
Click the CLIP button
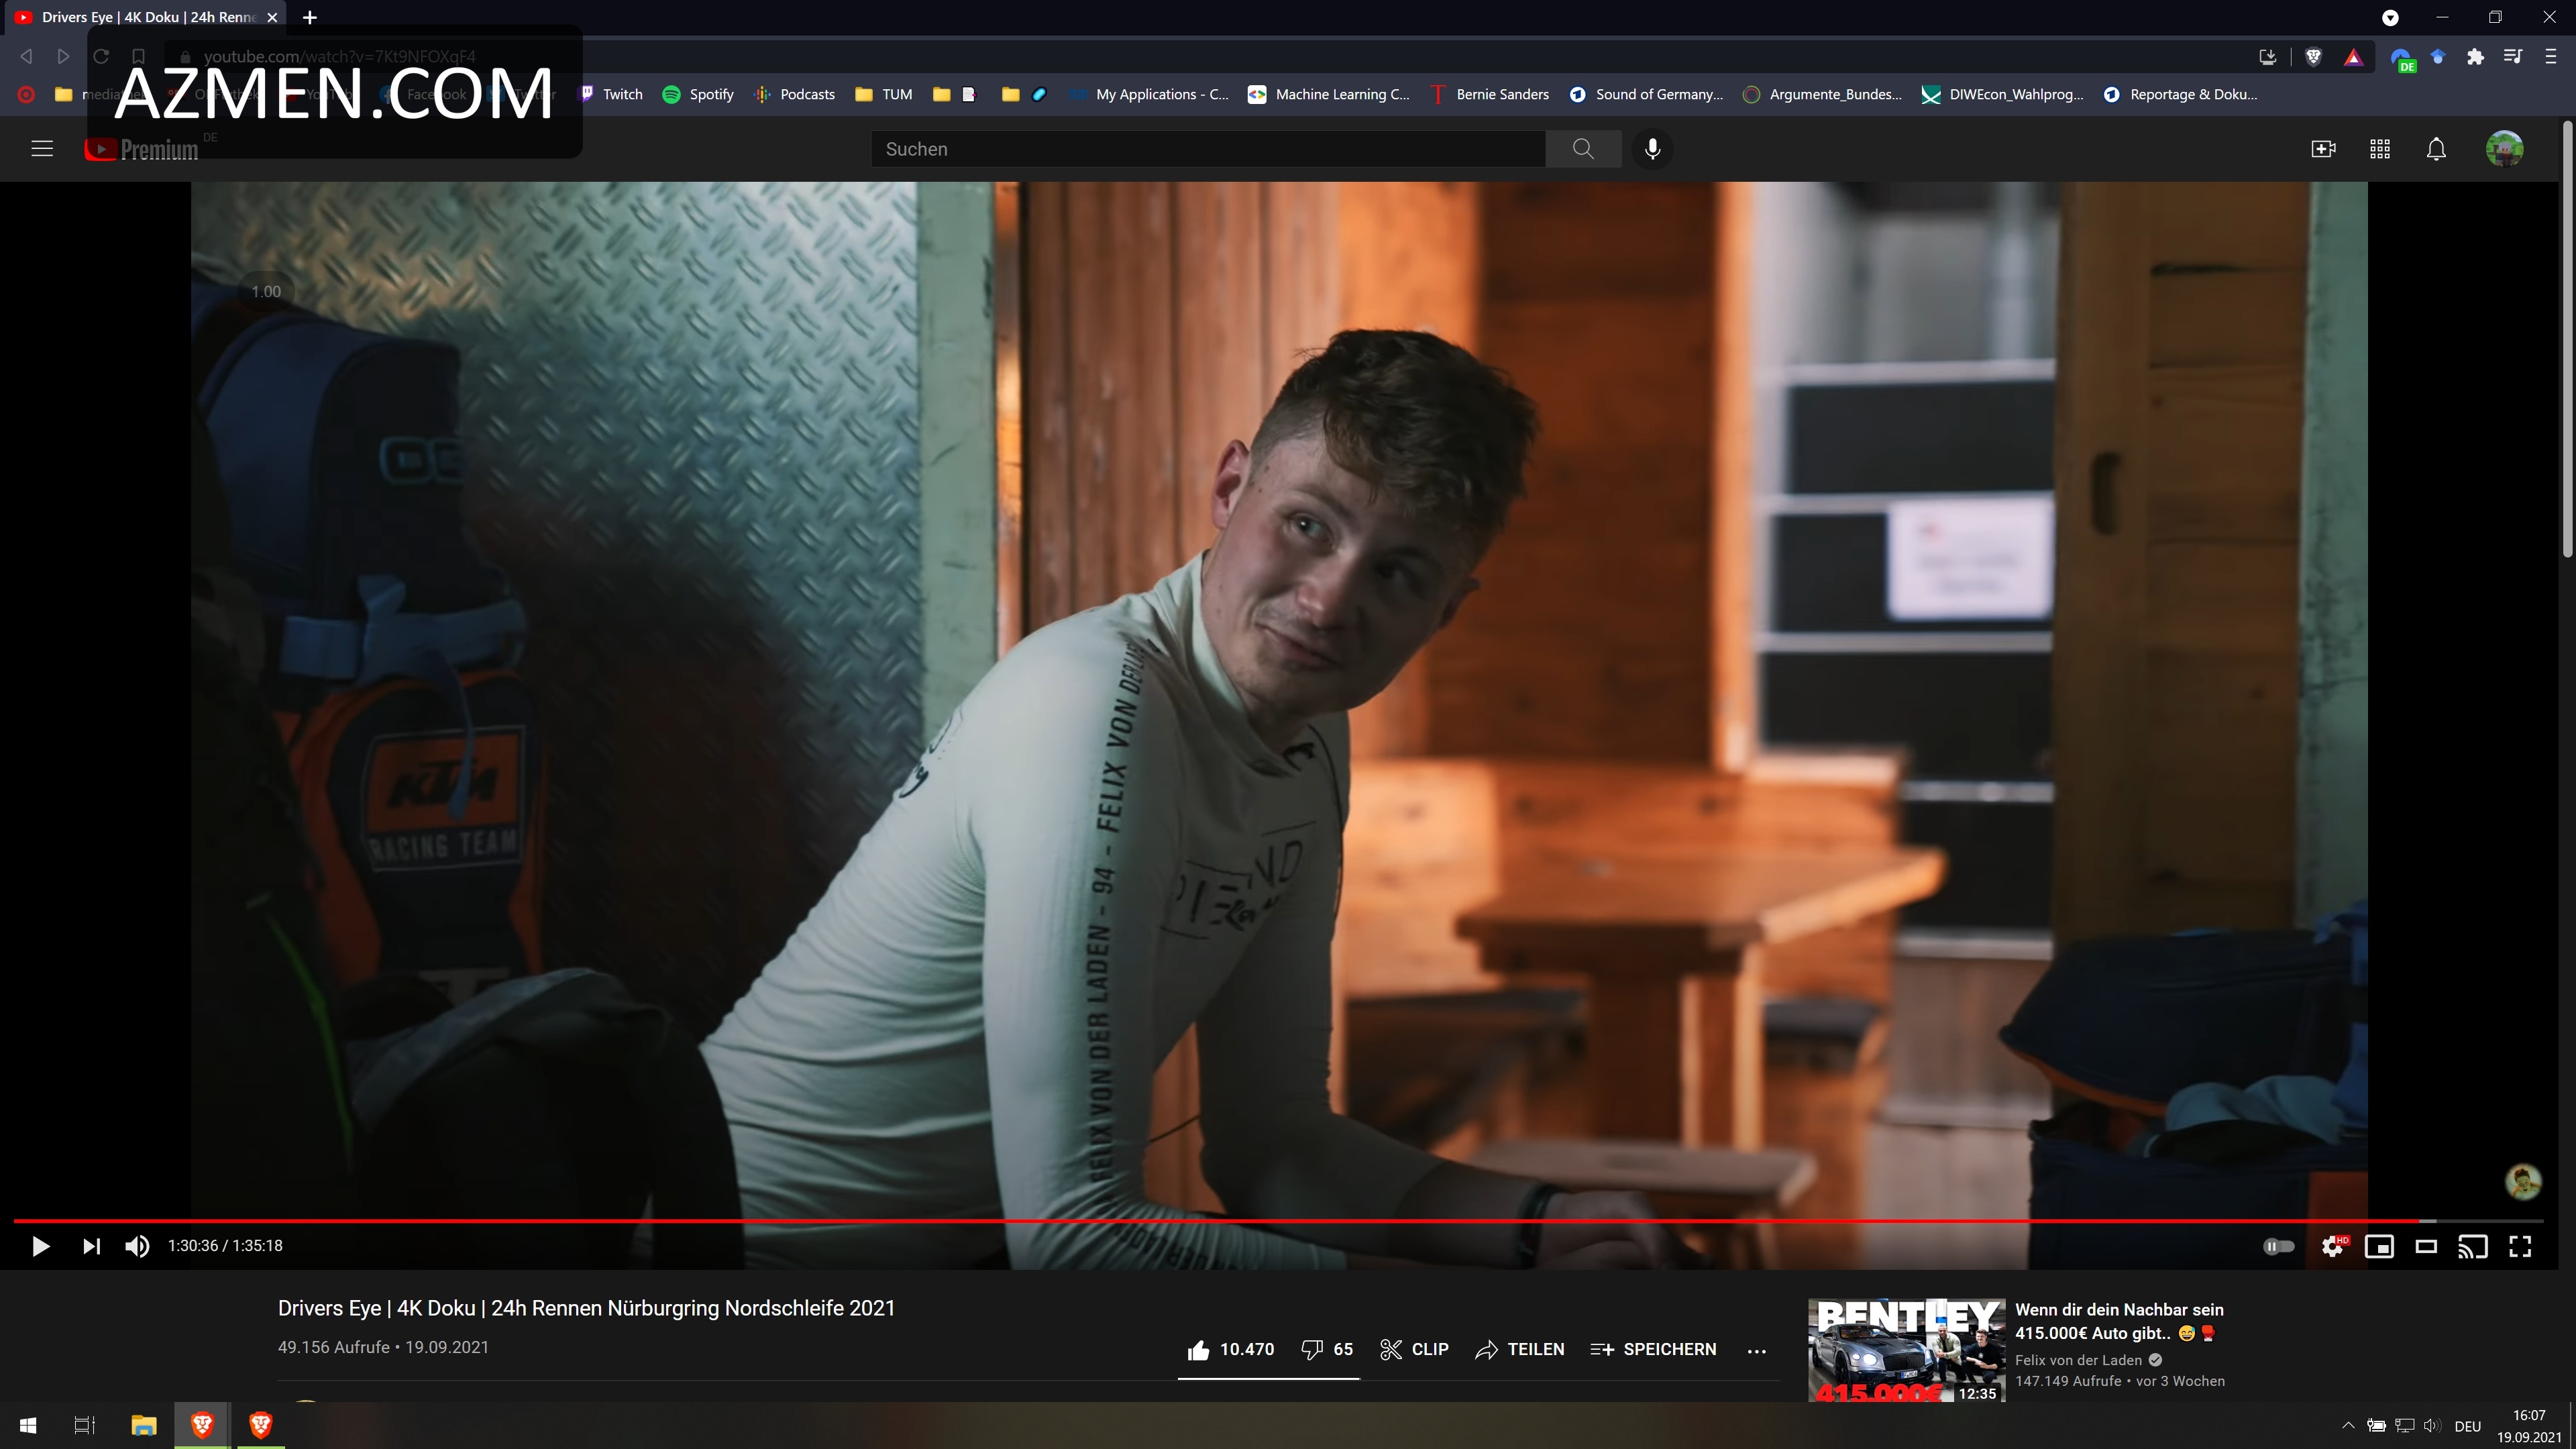pyautogui.click(x=1414, y=1350)
